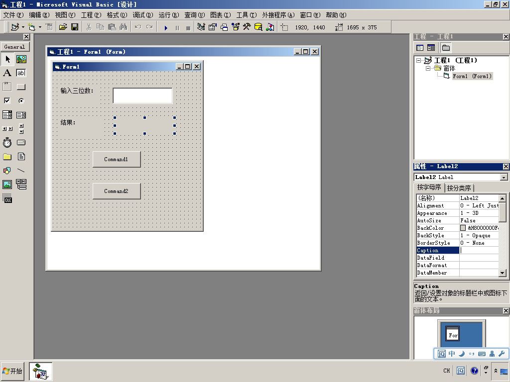
Task: Click the View Code icon in project panel
Action: click(420, 48)
